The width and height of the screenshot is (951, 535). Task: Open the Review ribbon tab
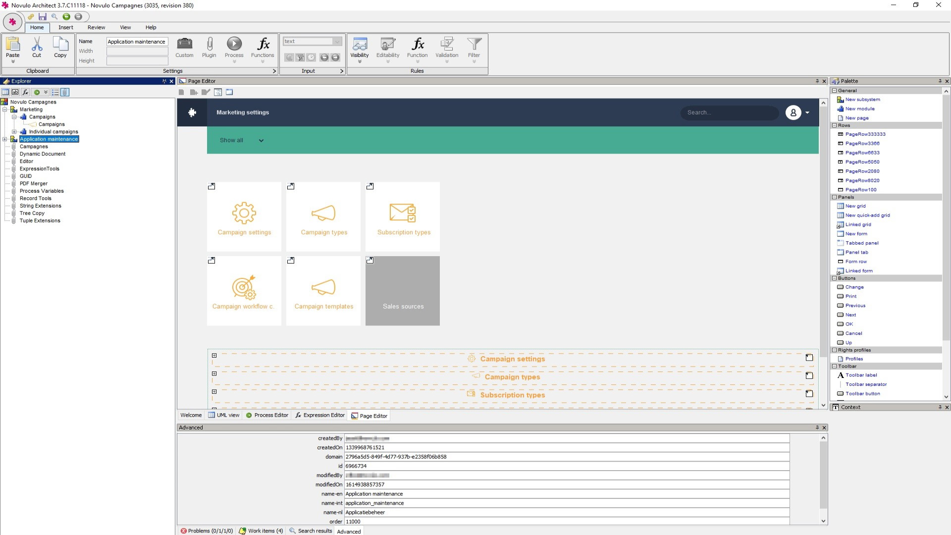[x=96, y=27]
